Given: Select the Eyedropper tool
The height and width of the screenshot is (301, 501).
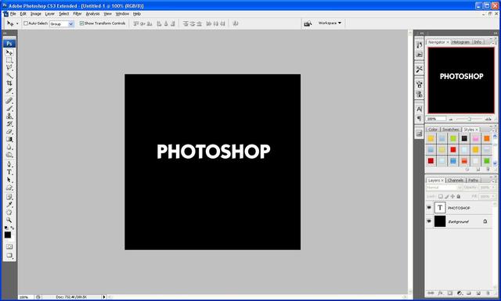Looking at the screenshot, I should 9,205.
